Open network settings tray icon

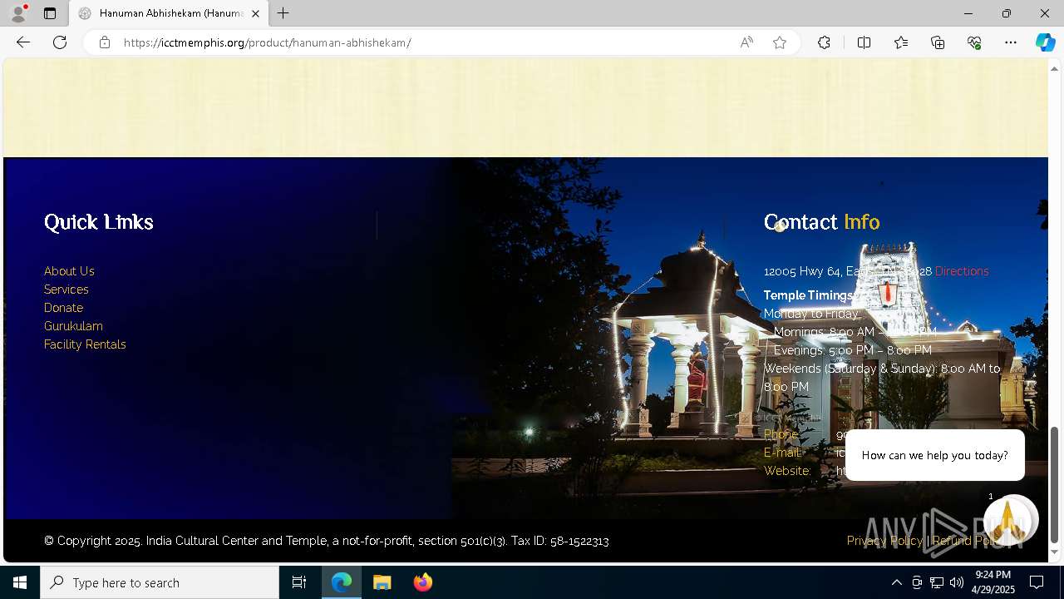point(937,582)
